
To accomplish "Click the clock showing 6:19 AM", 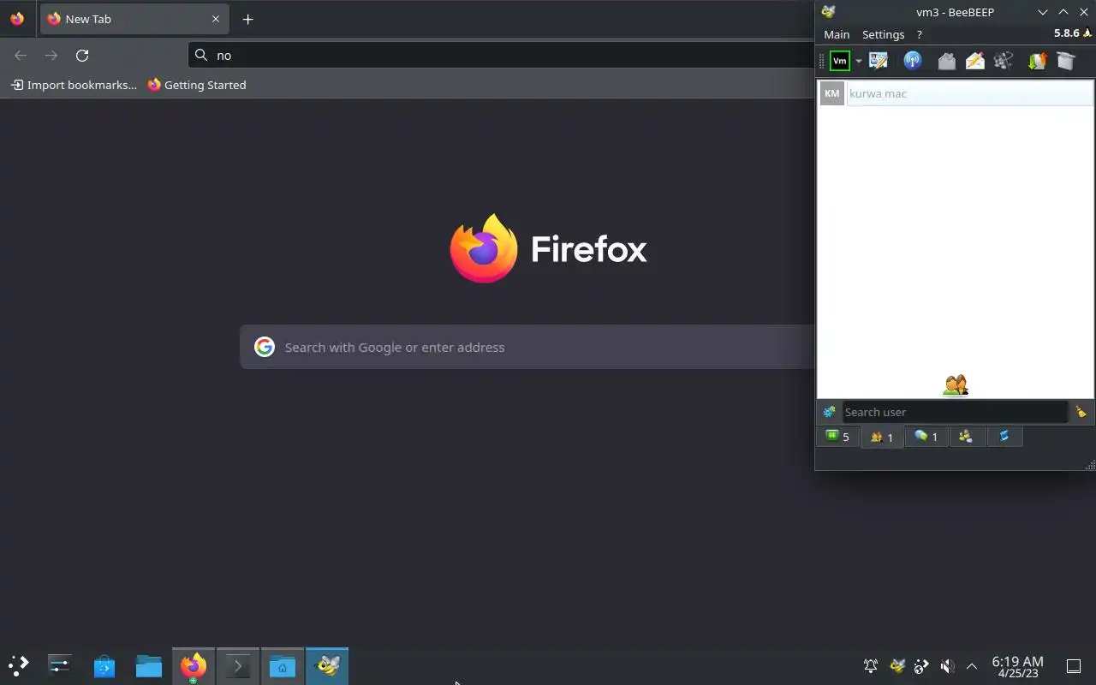I will (x=1017, y=666).
